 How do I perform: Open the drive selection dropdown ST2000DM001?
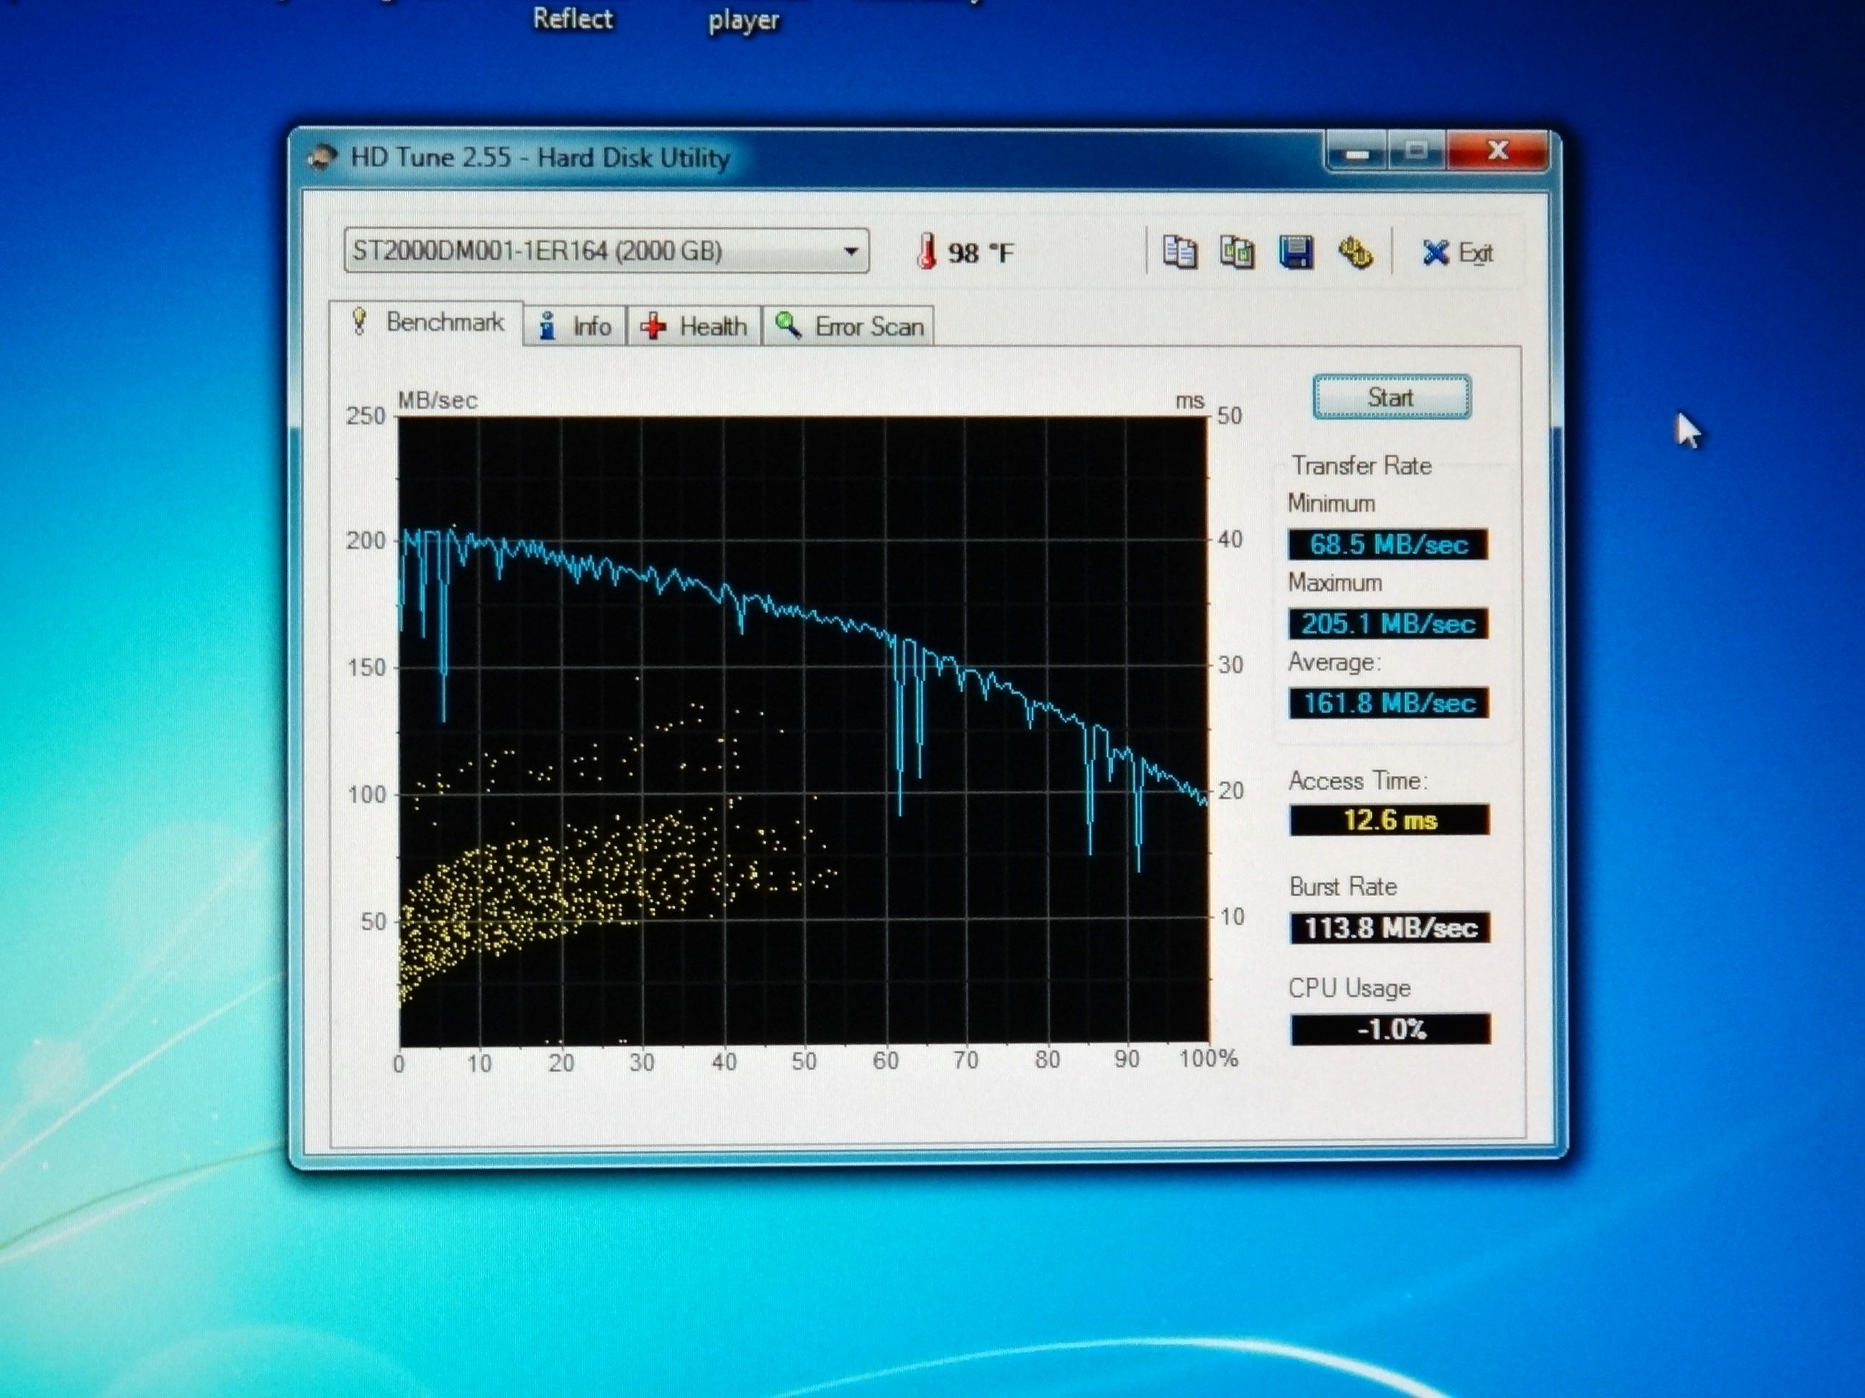pos(607,250)
